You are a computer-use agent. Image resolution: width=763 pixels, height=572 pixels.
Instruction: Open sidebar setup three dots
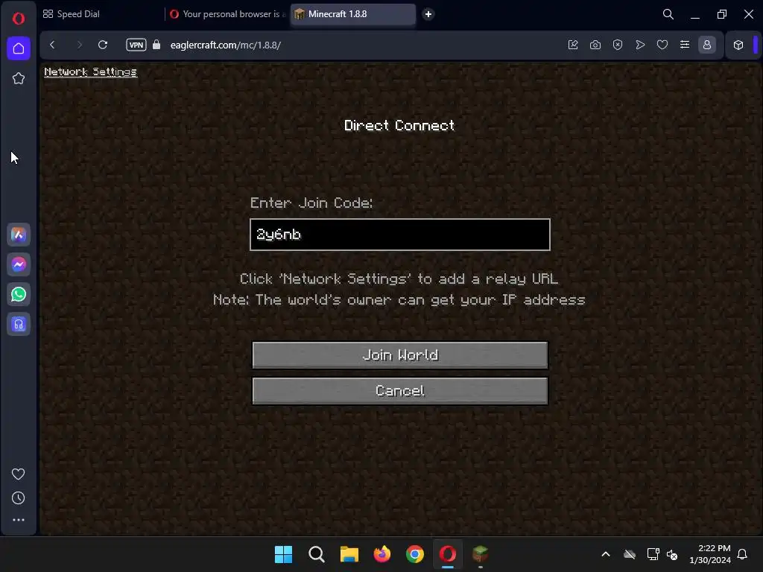pos(19,520)
